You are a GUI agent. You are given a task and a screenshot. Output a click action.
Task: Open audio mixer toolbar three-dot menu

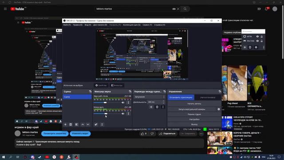point(102,124)
